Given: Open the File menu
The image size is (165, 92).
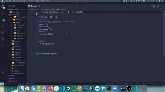Looking at the screenshot, I should click(x=10, y=1).
